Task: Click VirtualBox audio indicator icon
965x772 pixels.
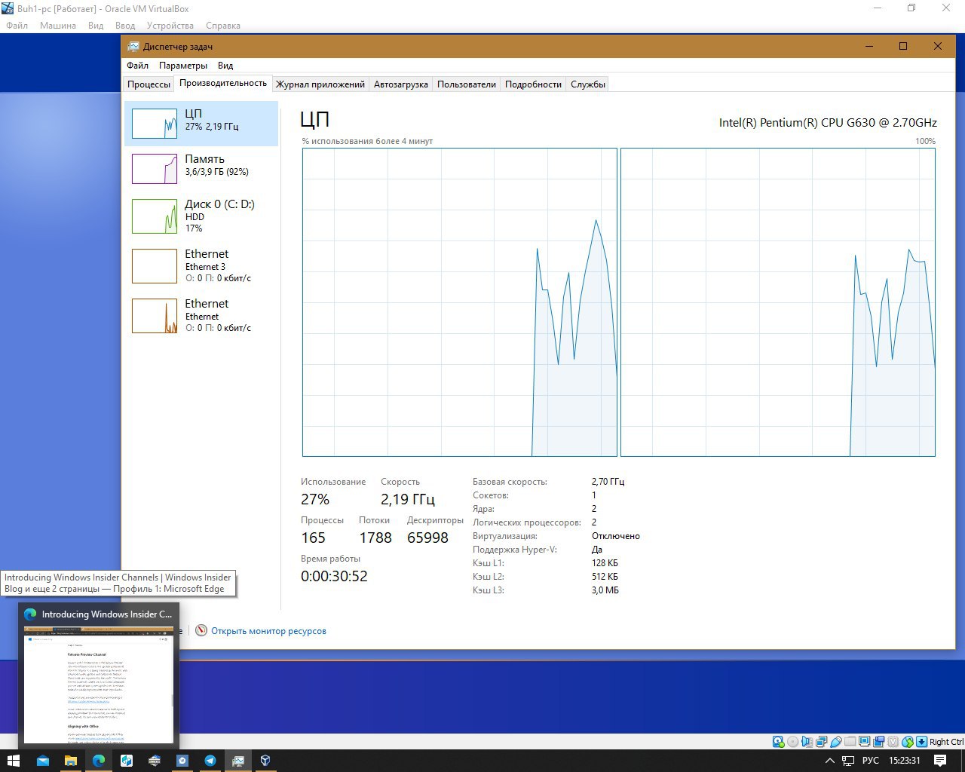Action: [807, 742]
